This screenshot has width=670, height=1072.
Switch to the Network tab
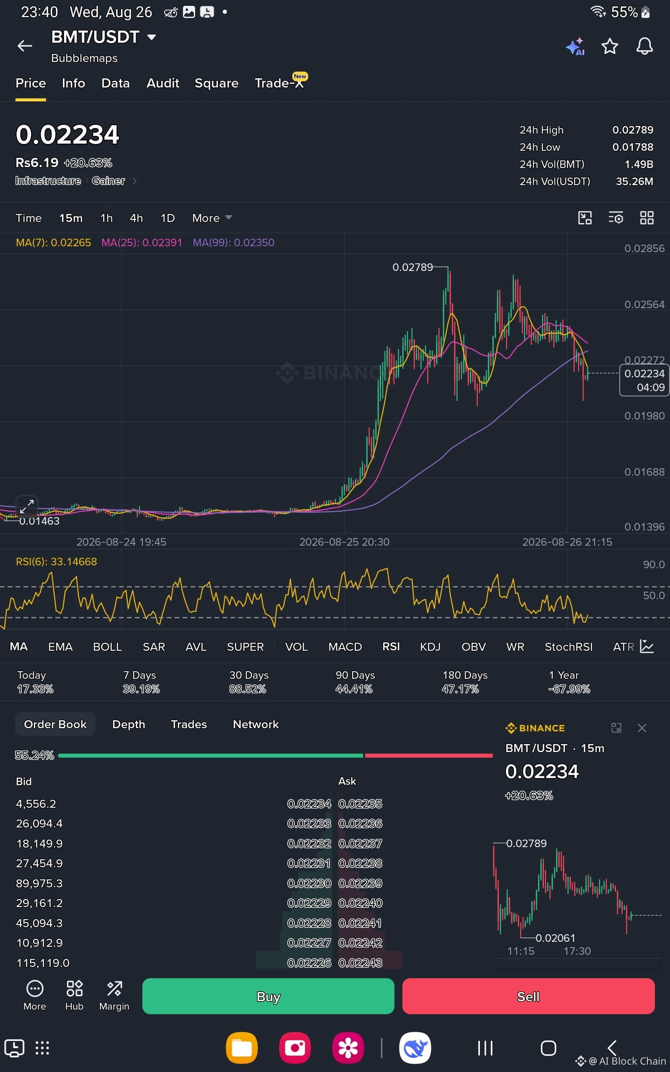256,724
